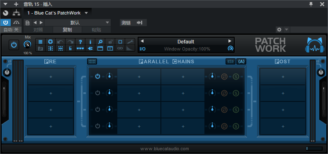Click the redo arrow icon
The width and height of the screenshot is (328, 154).
pyautogui.click(x=70, y=41)
